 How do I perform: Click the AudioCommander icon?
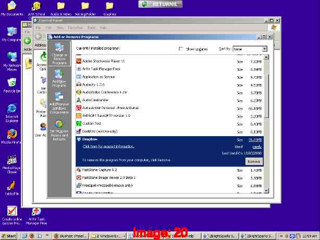click(79, 100)
